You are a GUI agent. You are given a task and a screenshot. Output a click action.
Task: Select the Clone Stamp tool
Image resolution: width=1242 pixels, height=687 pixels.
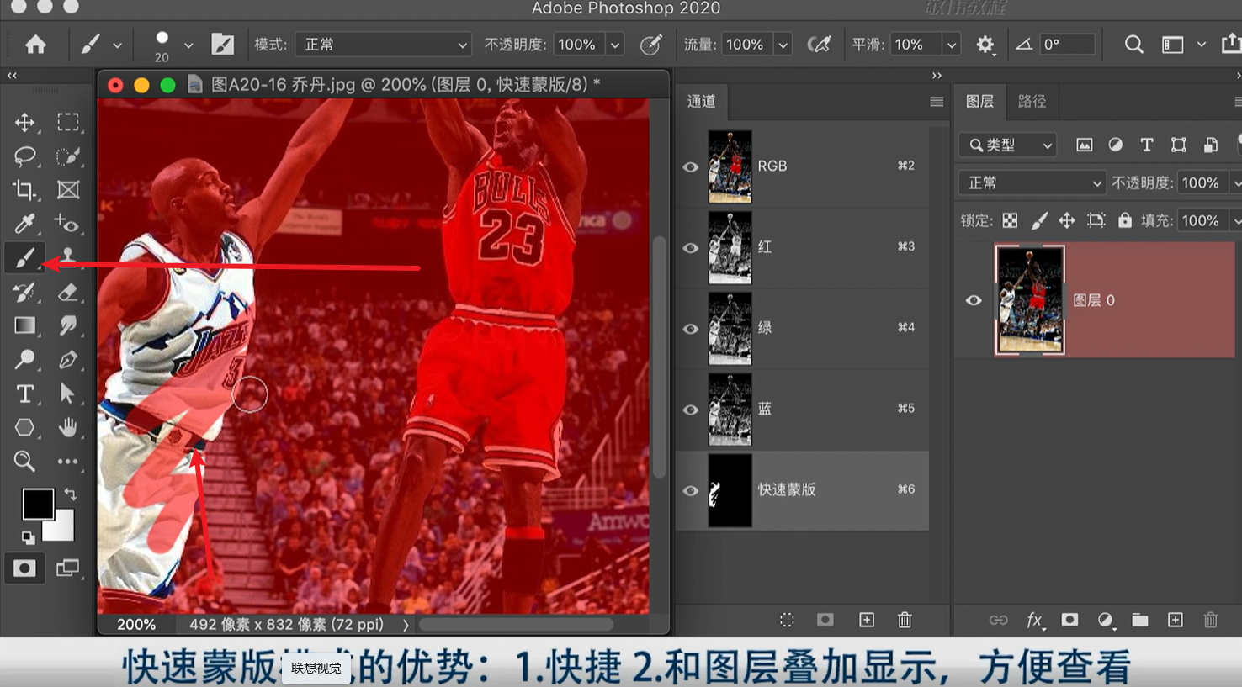(x=68, y=256)
